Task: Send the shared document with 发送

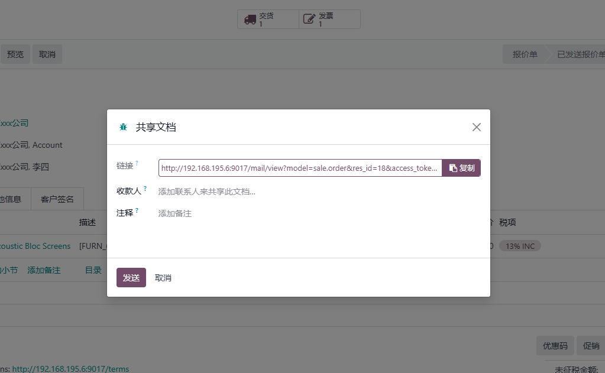Action: [x=131, y=278]
